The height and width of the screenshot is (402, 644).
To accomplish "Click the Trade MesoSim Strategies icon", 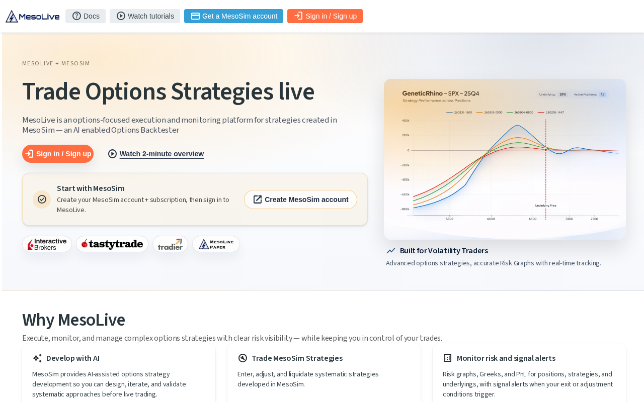I will (243, 358).
